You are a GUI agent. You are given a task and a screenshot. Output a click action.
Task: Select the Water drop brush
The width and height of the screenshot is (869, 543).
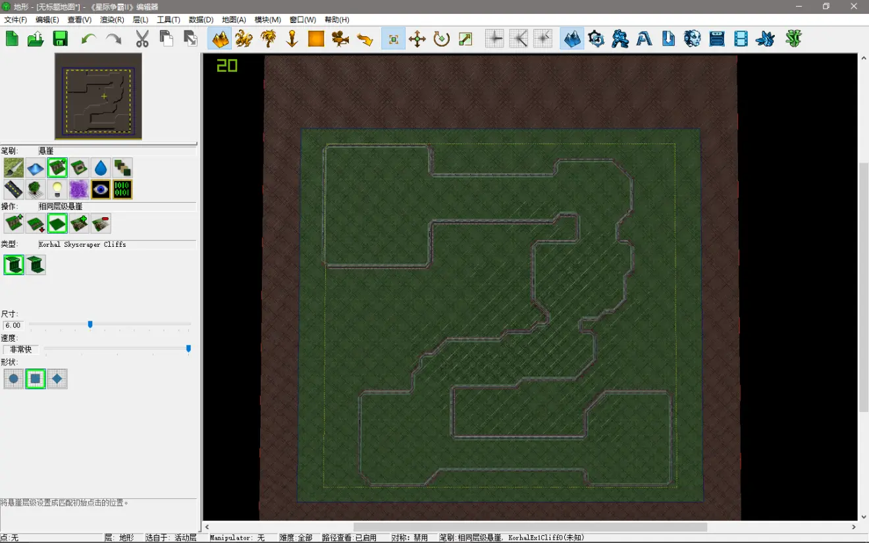(x=101, y=168)
